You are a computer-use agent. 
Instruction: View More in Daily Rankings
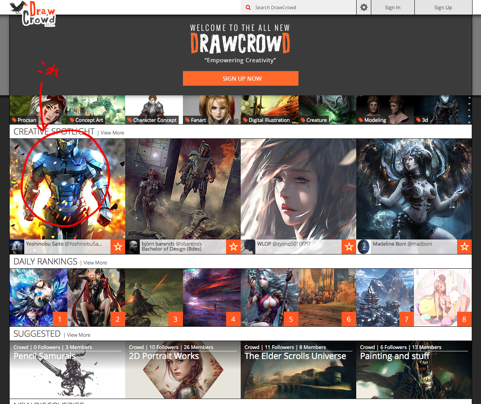[95, 263]
